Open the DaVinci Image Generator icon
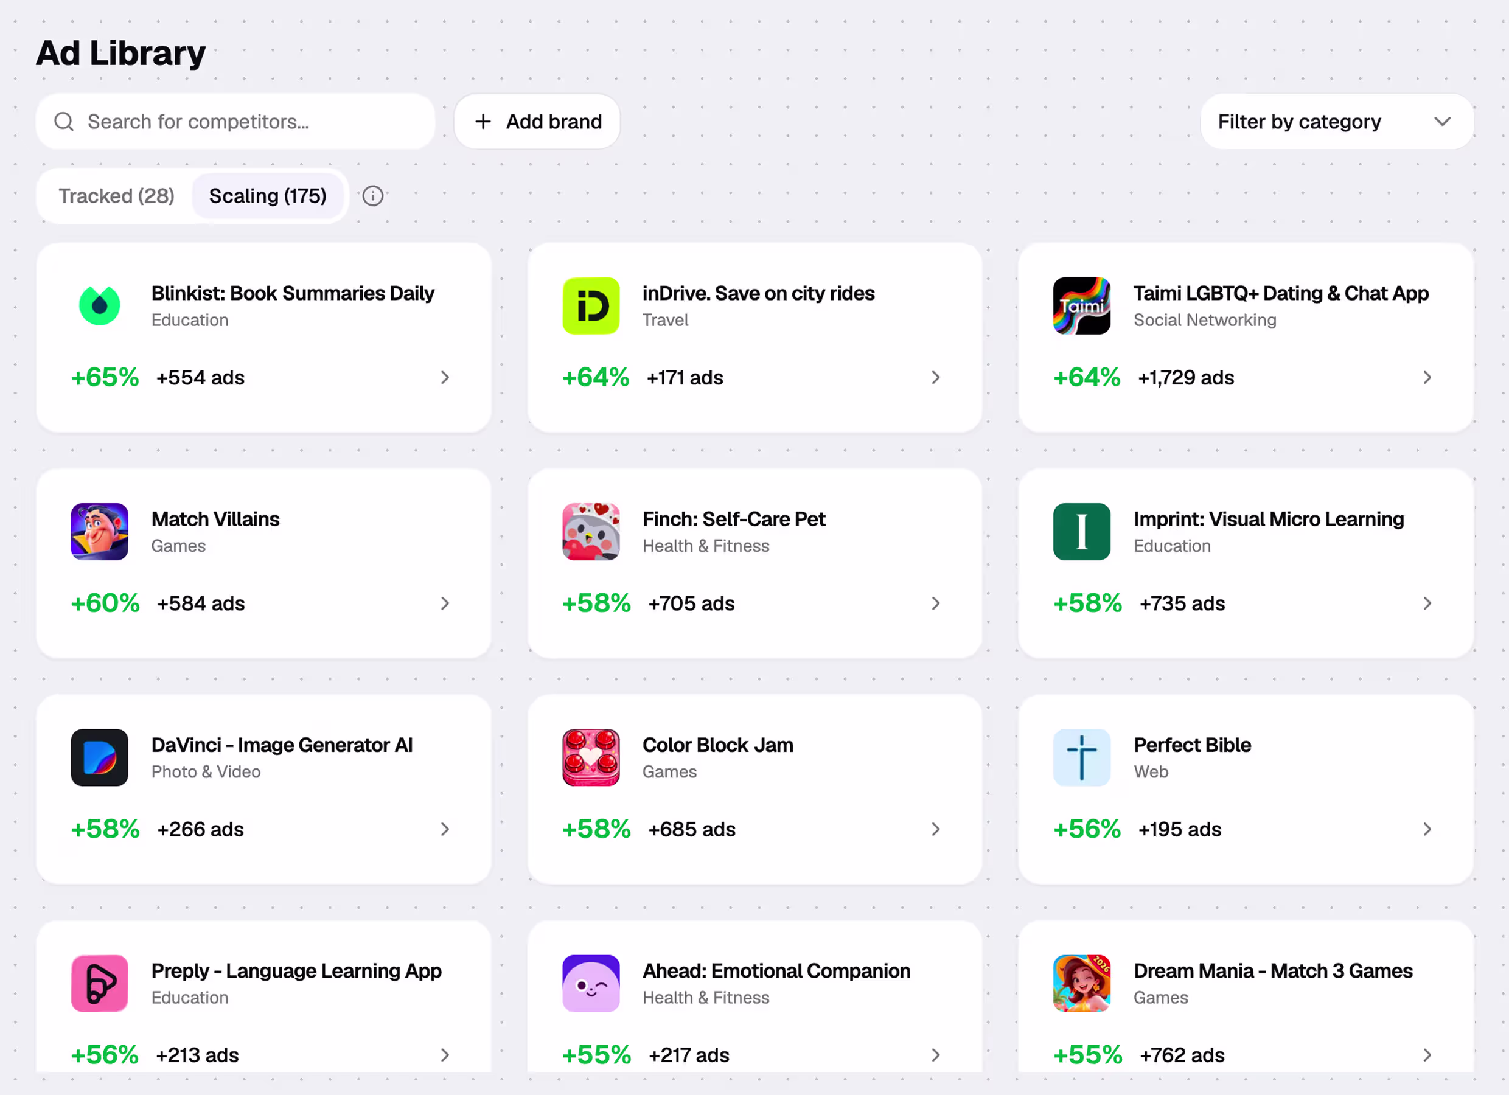 99,757
